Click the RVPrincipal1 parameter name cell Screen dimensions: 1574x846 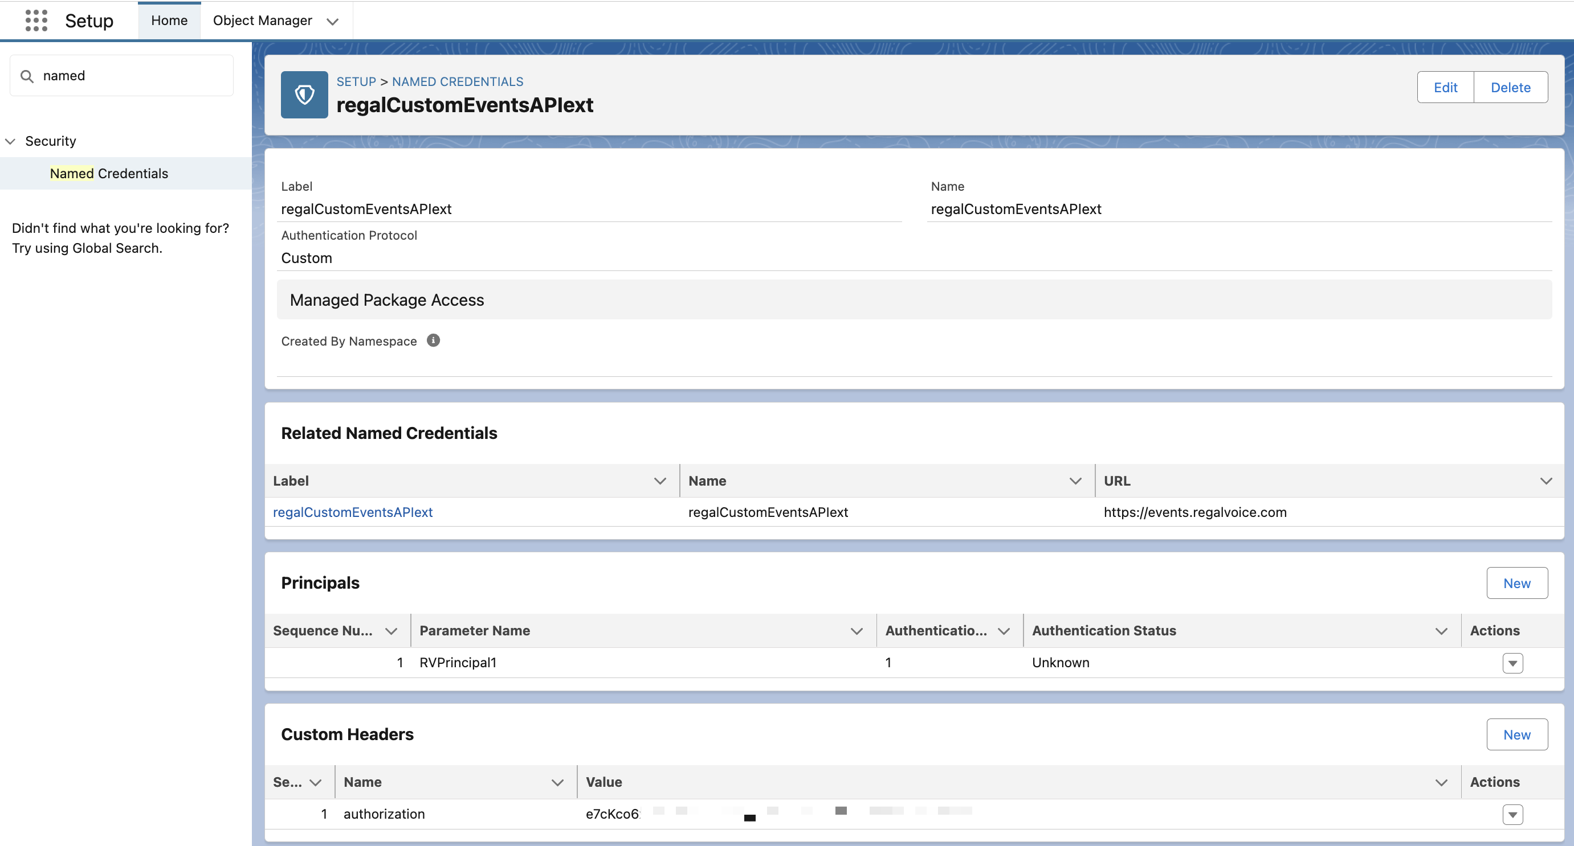[458, 662]
